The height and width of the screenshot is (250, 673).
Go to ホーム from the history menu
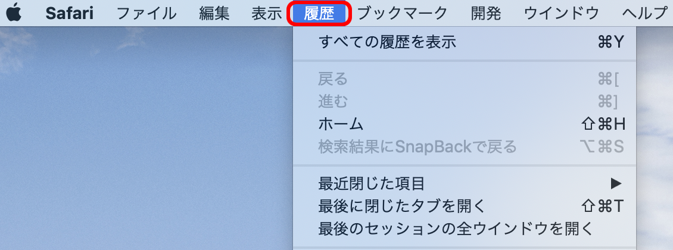pos(465,124)
